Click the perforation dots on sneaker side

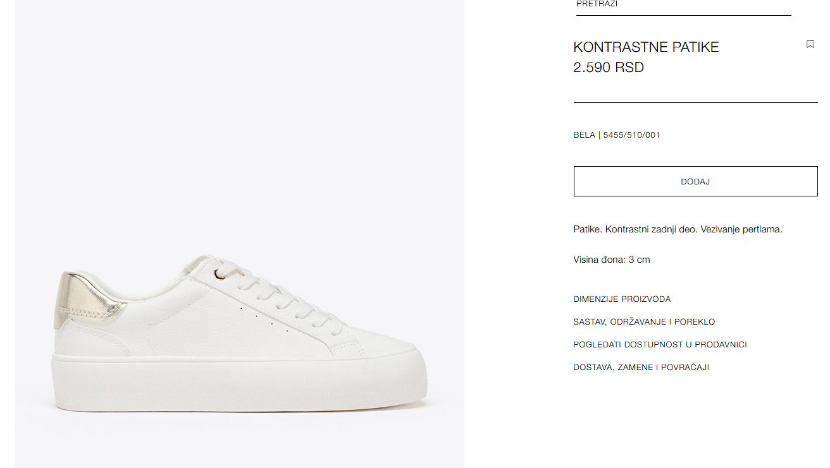(264, 320)
